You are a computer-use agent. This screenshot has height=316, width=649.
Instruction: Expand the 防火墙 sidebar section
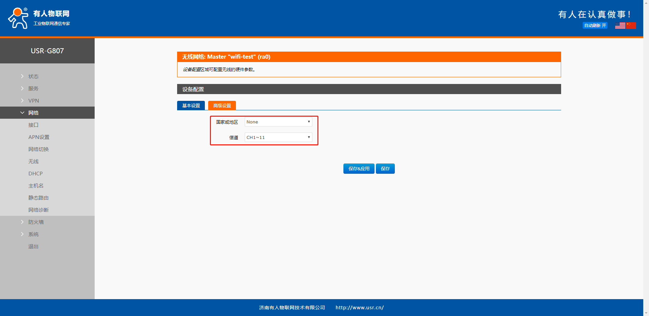(36, 222)
